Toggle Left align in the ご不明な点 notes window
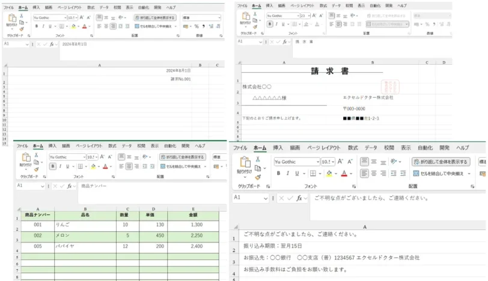 tap(364, 174)
